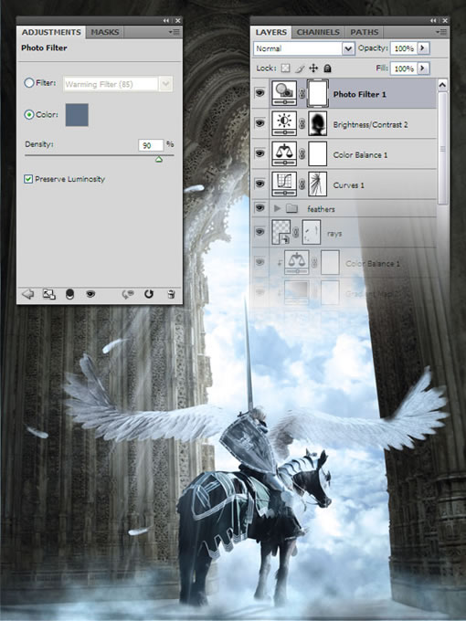
Task: Expand the feathers layer group
Action: (x=278, y=208)
